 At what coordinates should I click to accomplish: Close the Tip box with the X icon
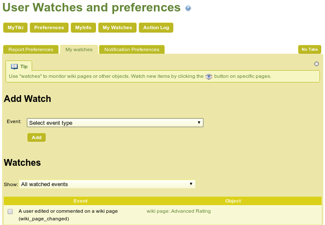316,64
